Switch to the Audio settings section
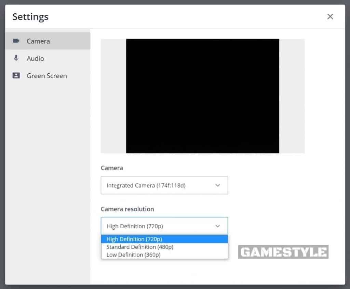This screenshot has width=350, height=289. (36, 58)
